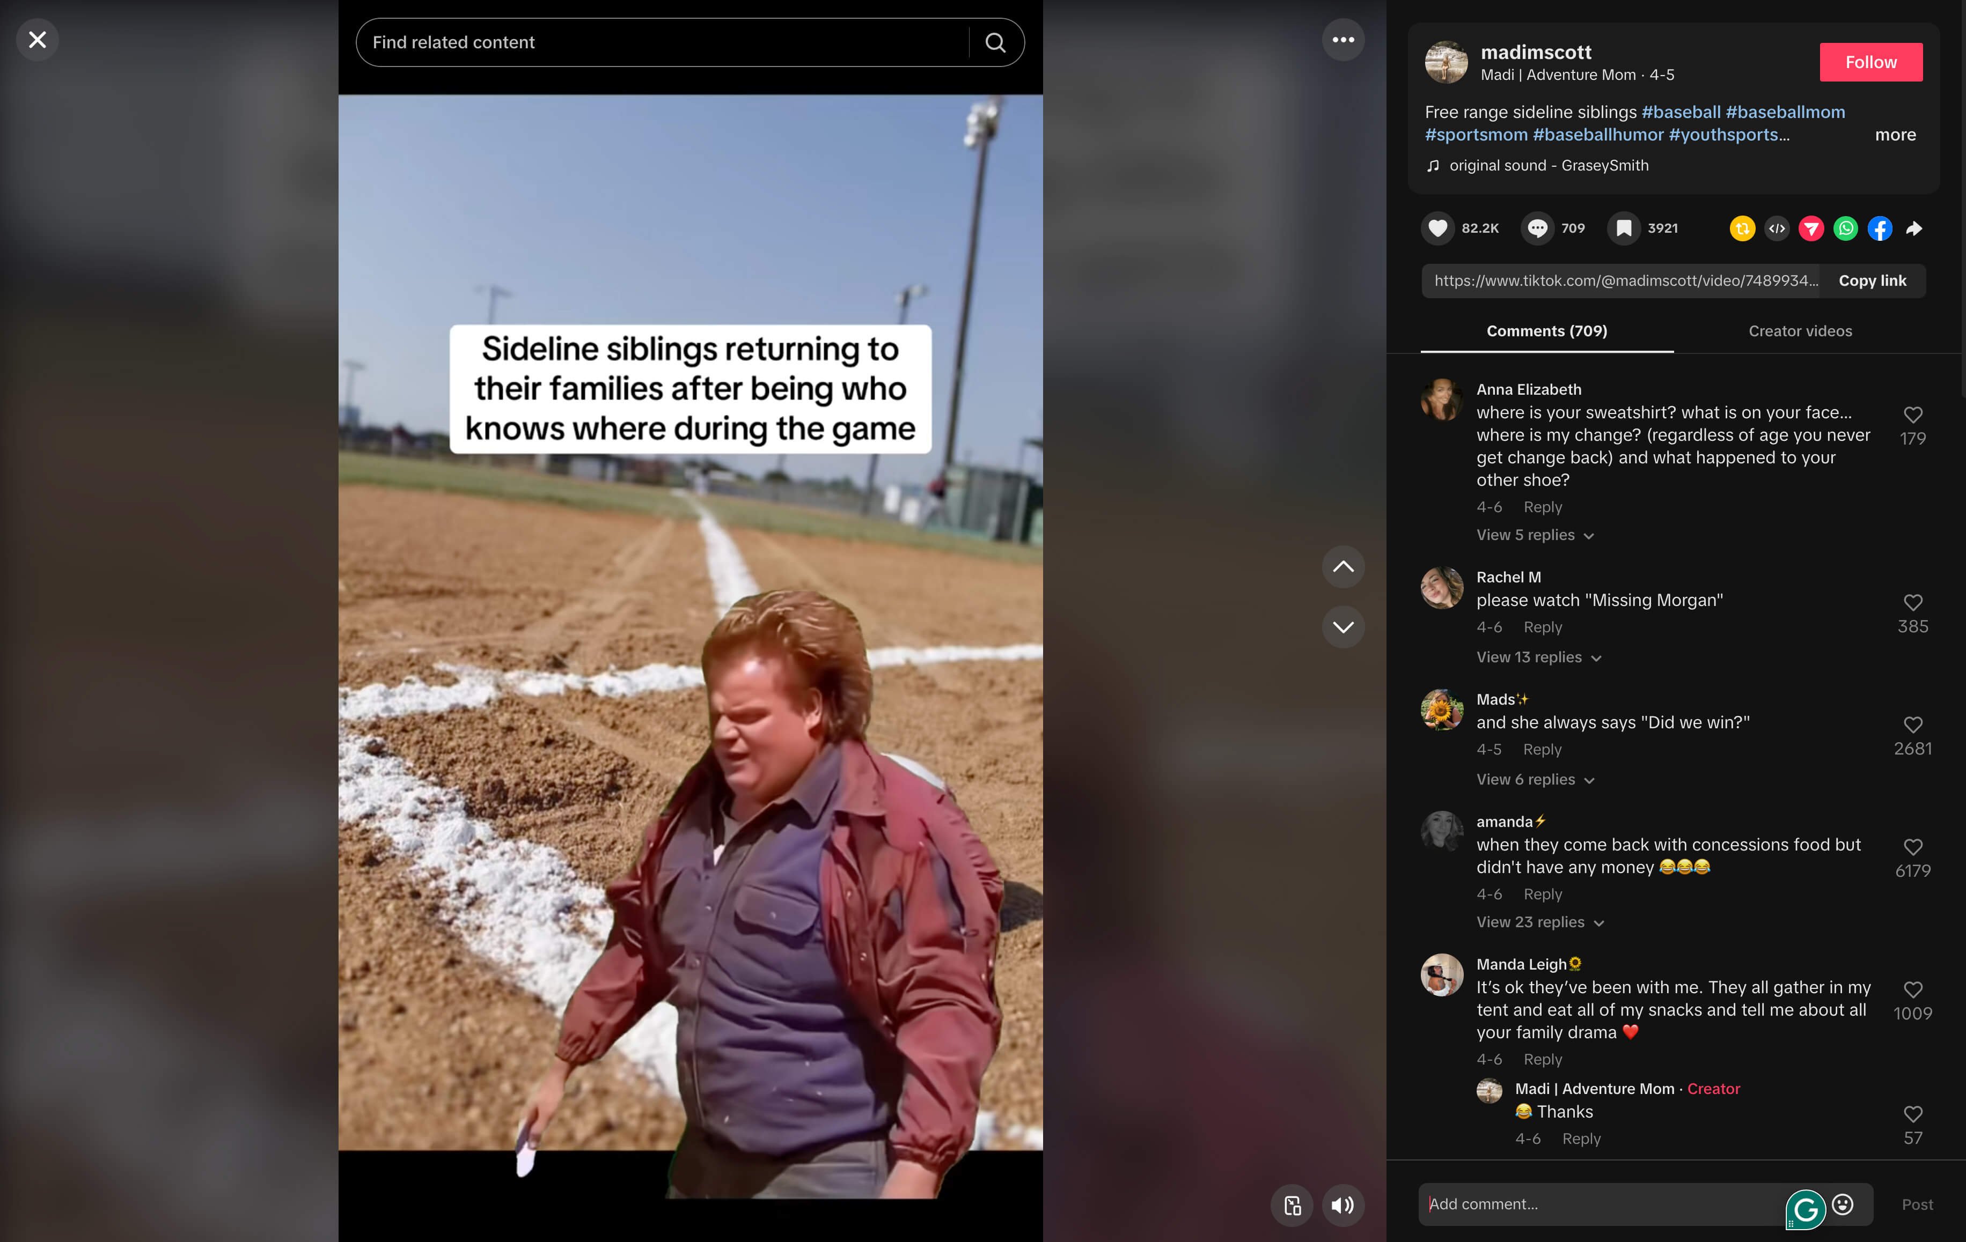Click the Copy link button

1871,280
